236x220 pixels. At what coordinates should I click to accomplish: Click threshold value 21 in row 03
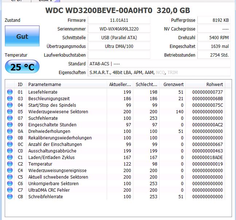click(181, 99)
